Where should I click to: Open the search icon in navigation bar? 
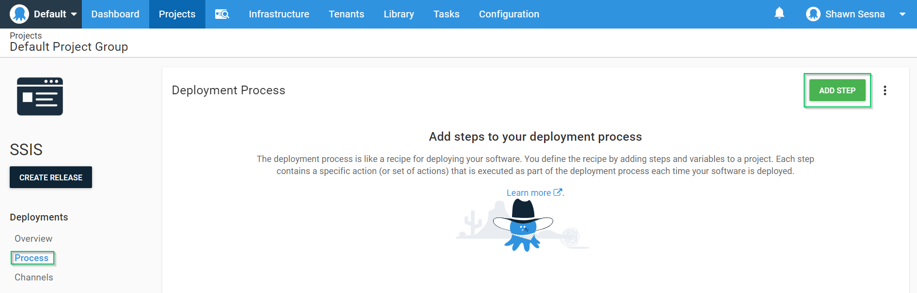pyautogui.click(x=222, y=14)
